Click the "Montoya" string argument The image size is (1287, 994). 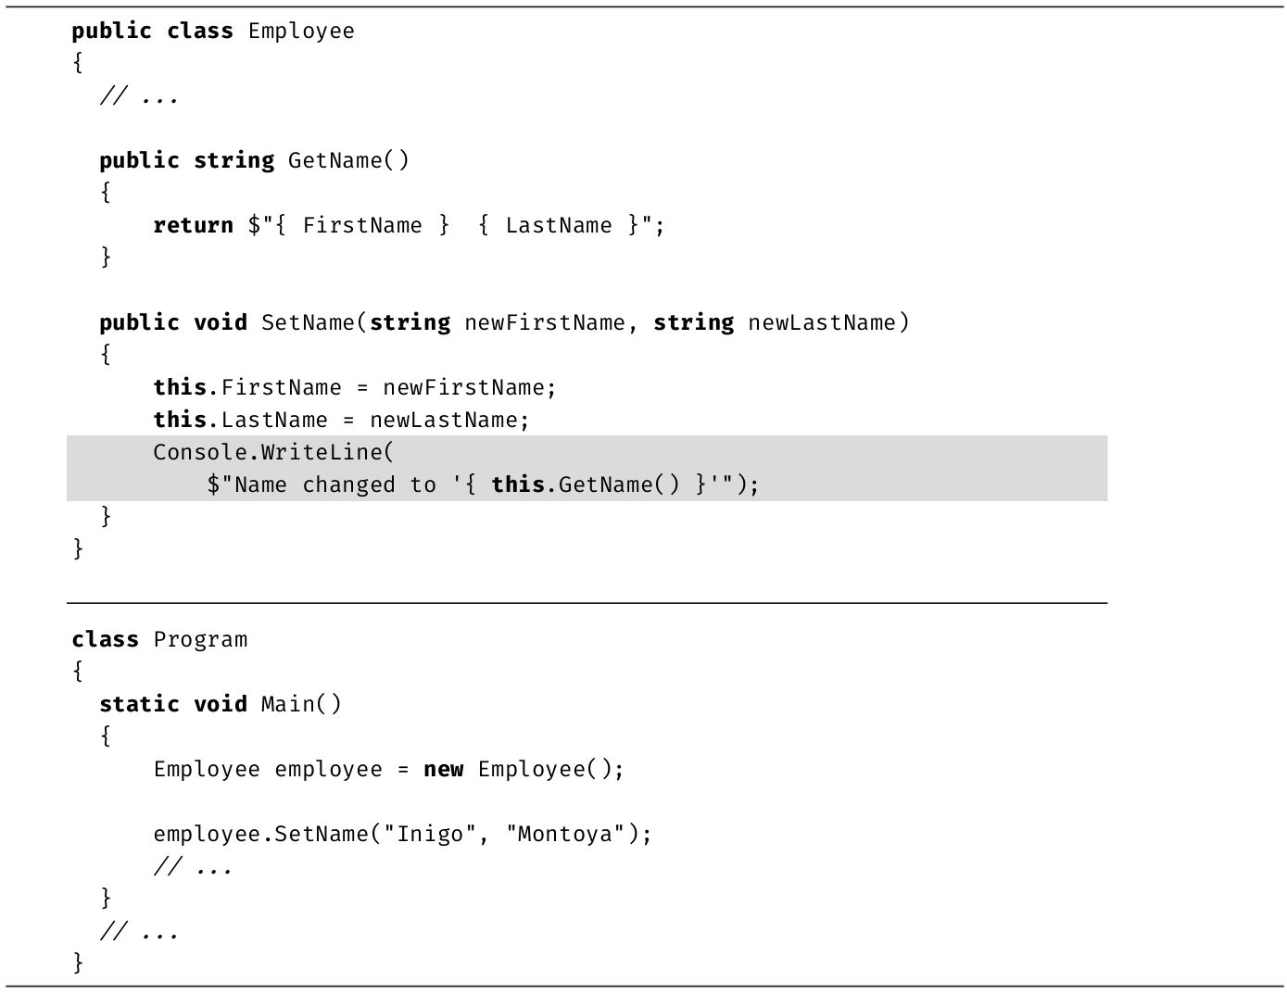click(565, 835)
